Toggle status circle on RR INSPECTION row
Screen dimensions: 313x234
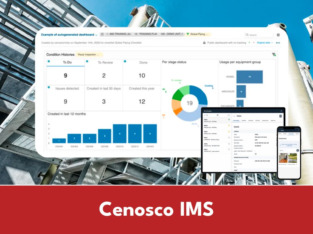pyautogui.click(x=229, y=144)
